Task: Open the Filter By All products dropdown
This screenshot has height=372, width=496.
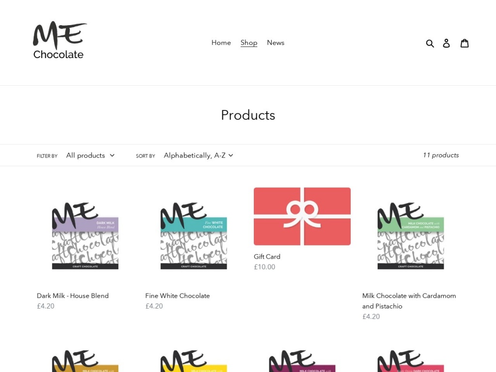Action: (x=91, y=155)
